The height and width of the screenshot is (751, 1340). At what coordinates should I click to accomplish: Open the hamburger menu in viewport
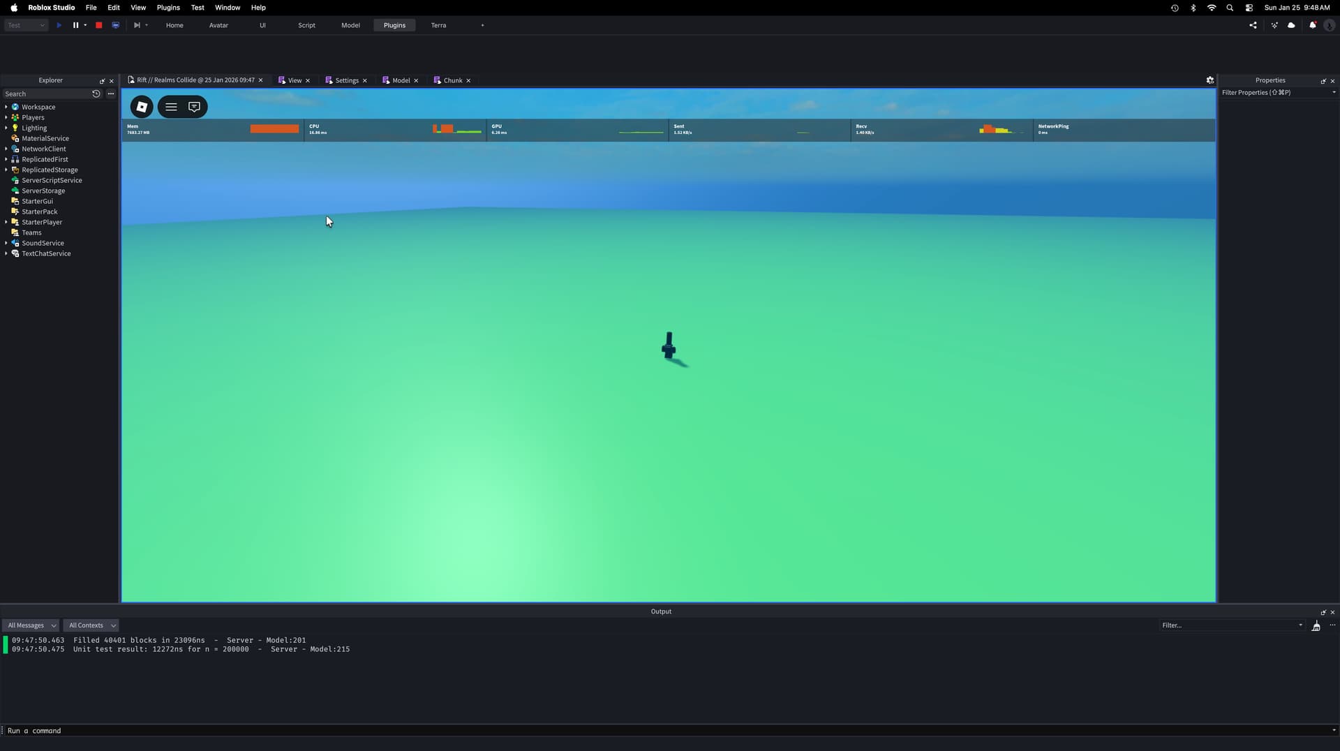[171, 107]
